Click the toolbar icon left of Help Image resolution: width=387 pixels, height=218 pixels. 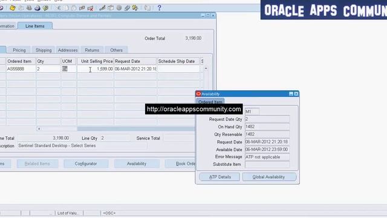148,8
